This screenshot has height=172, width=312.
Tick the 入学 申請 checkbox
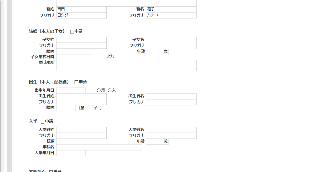43,122
